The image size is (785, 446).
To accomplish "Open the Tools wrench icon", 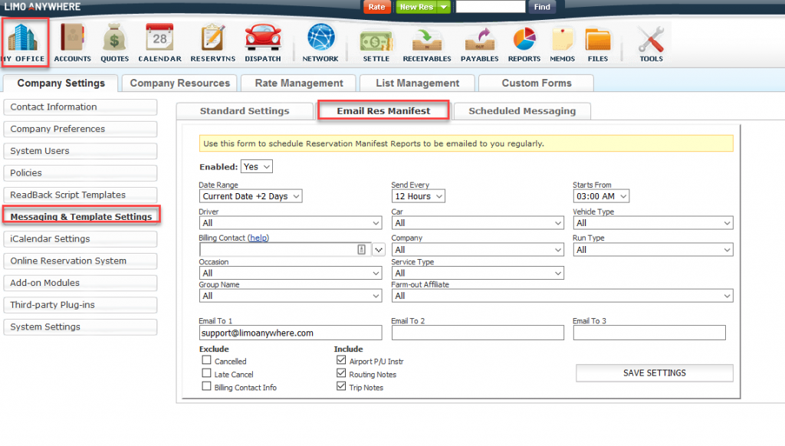I will 651,38.
